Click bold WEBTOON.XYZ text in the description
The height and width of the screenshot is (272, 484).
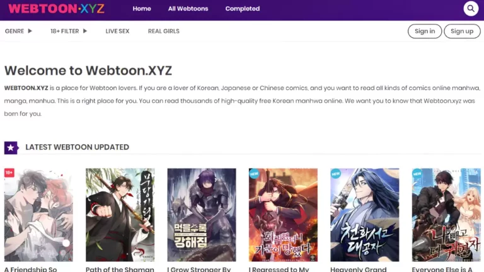[26, 88]
